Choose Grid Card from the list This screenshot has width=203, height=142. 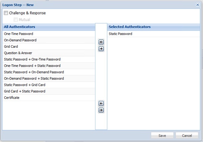click(x=11, y=47)
